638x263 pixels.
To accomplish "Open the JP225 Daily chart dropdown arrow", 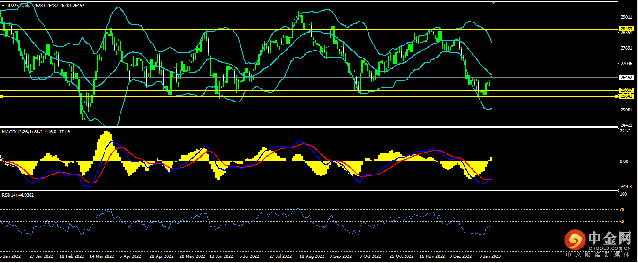I will [3, 6].
